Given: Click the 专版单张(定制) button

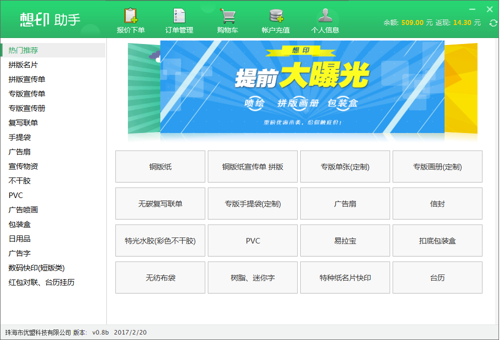Looking at the screenshot, I should pos(345,166).
